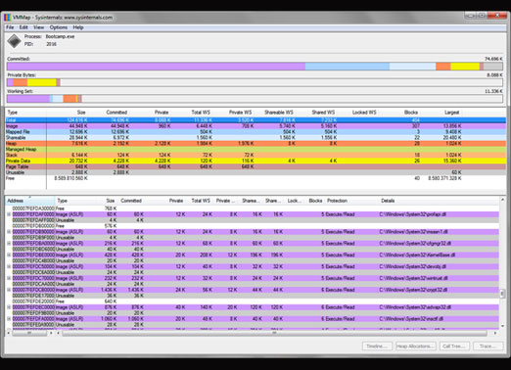Expand the cfgmgr32.dll image row
Image resolution: width=511 pixels, height=370 pixels.
9,244
